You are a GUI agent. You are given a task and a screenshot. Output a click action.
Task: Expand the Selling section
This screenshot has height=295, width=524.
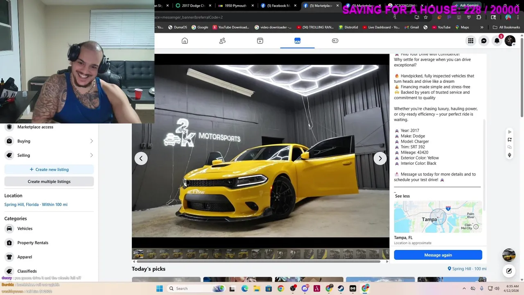(49, 155)
